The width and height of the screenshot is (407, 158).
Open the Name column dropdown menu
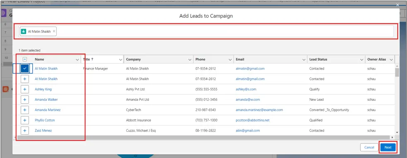[77, 60]
